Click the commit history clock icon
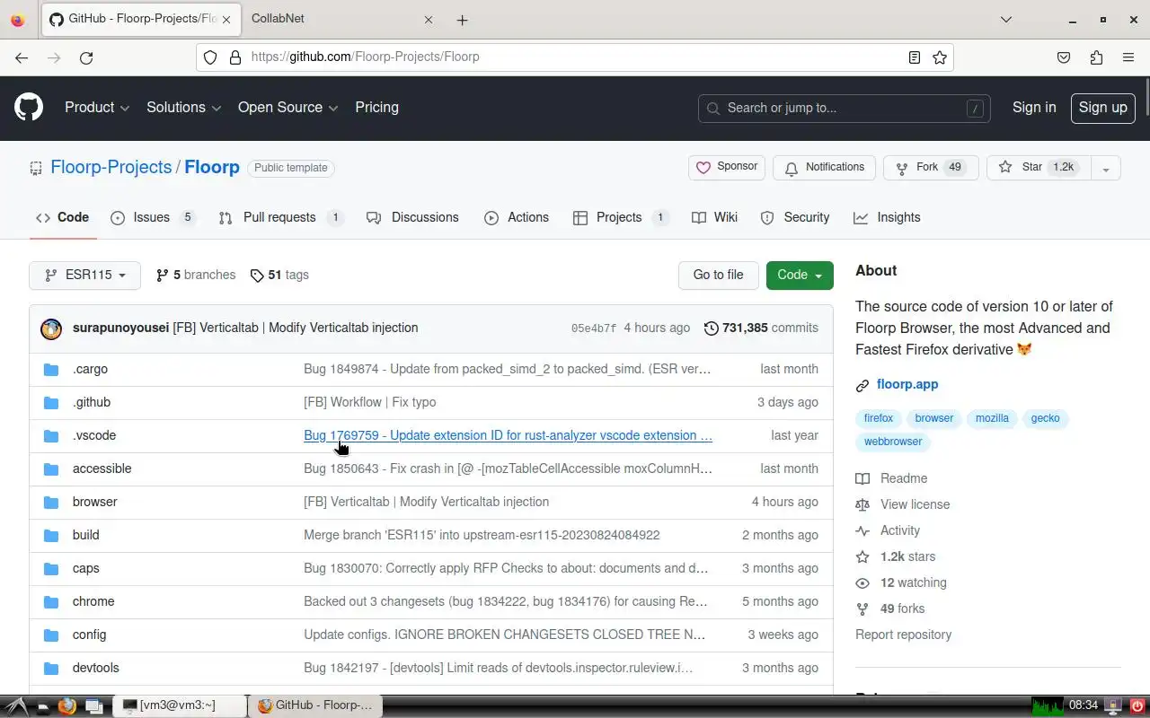Image resolution: width=1150 pixels, height=718 pixels. point(711,328)
